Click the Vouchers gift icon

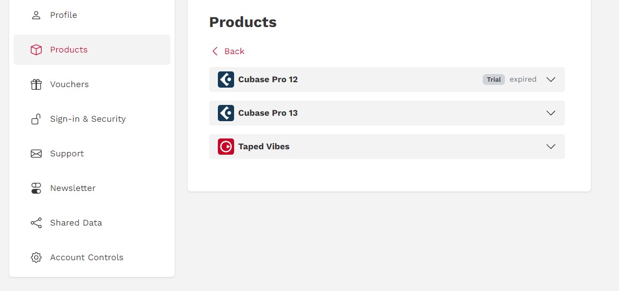pos(36,84)
